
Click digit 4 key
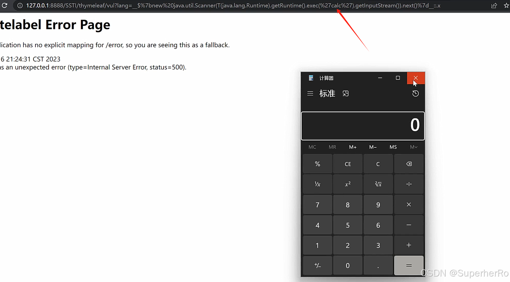318,225
